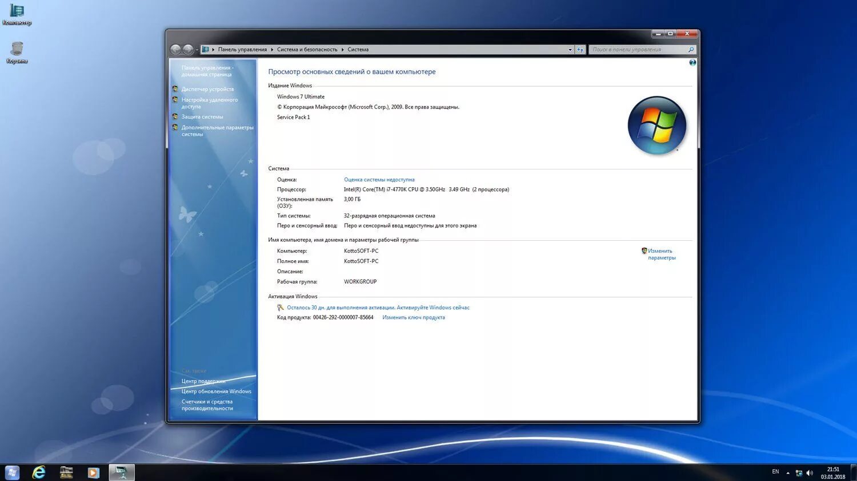The image size is (857, 481).
Task: Click the active System window taskbar button
Action: (x=122, y=472)
